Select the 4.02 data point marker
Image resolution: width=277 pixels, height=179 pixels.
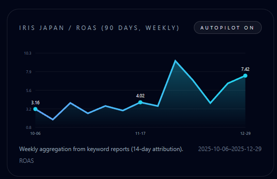[140, 103]
